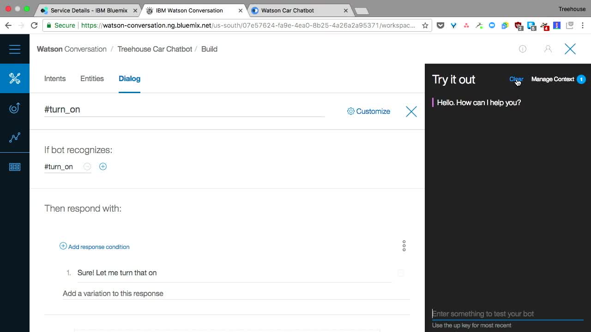Viewport: 591px width, 332px height.
Task: Click the Asana three-dots extension icon
Action: pos(466,26)
